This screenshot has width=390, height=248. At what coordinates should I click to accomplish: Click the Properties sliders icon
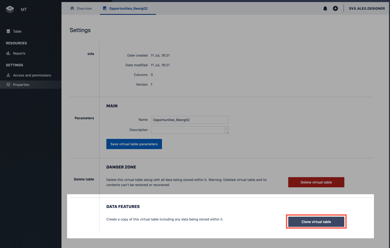pyautogui.click(x=8, y=85)
